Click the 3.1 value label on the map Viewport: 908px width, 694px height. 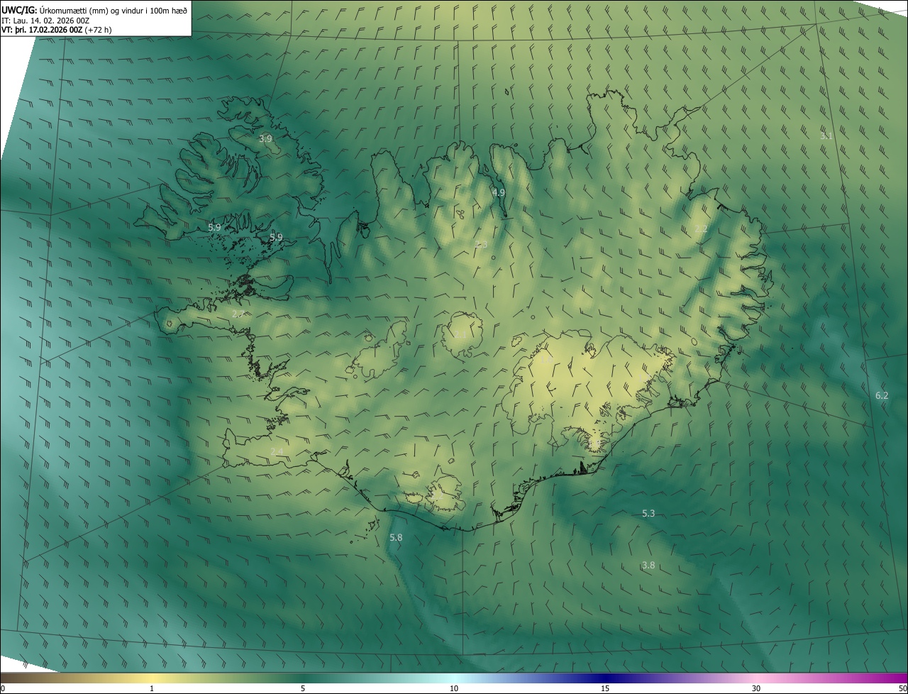(x=826, y=136)
